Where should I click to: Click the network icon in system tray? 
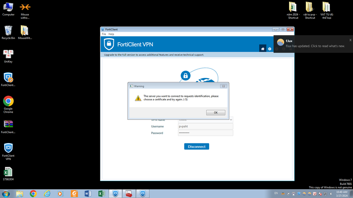325,194
